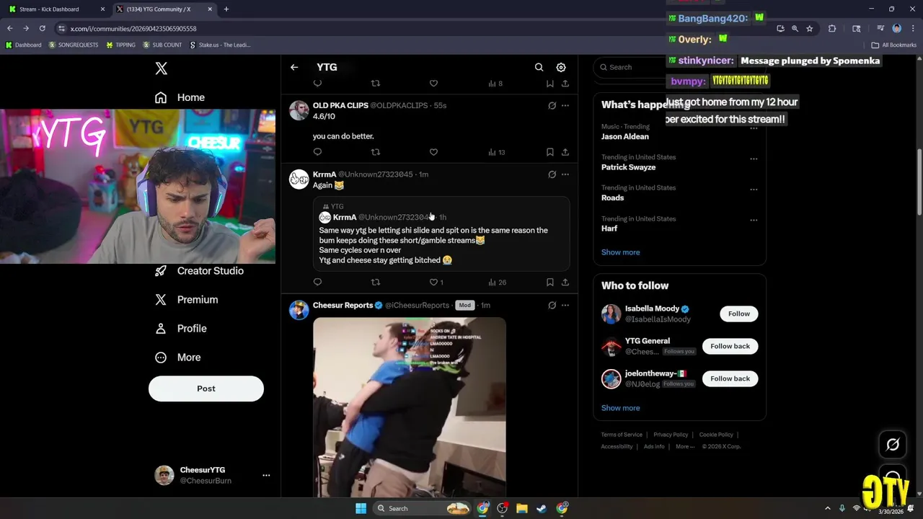Screen dimensions: 923x519
Task: Open the SUB COUNT bookmark
Action: (162, 45)
